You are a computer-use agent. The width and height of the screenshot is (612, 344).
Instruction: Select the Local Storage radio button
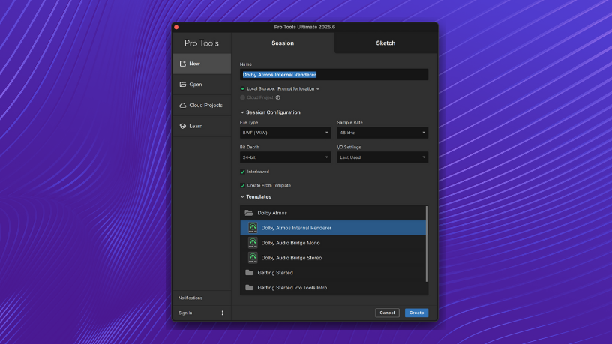click(242, 89)
